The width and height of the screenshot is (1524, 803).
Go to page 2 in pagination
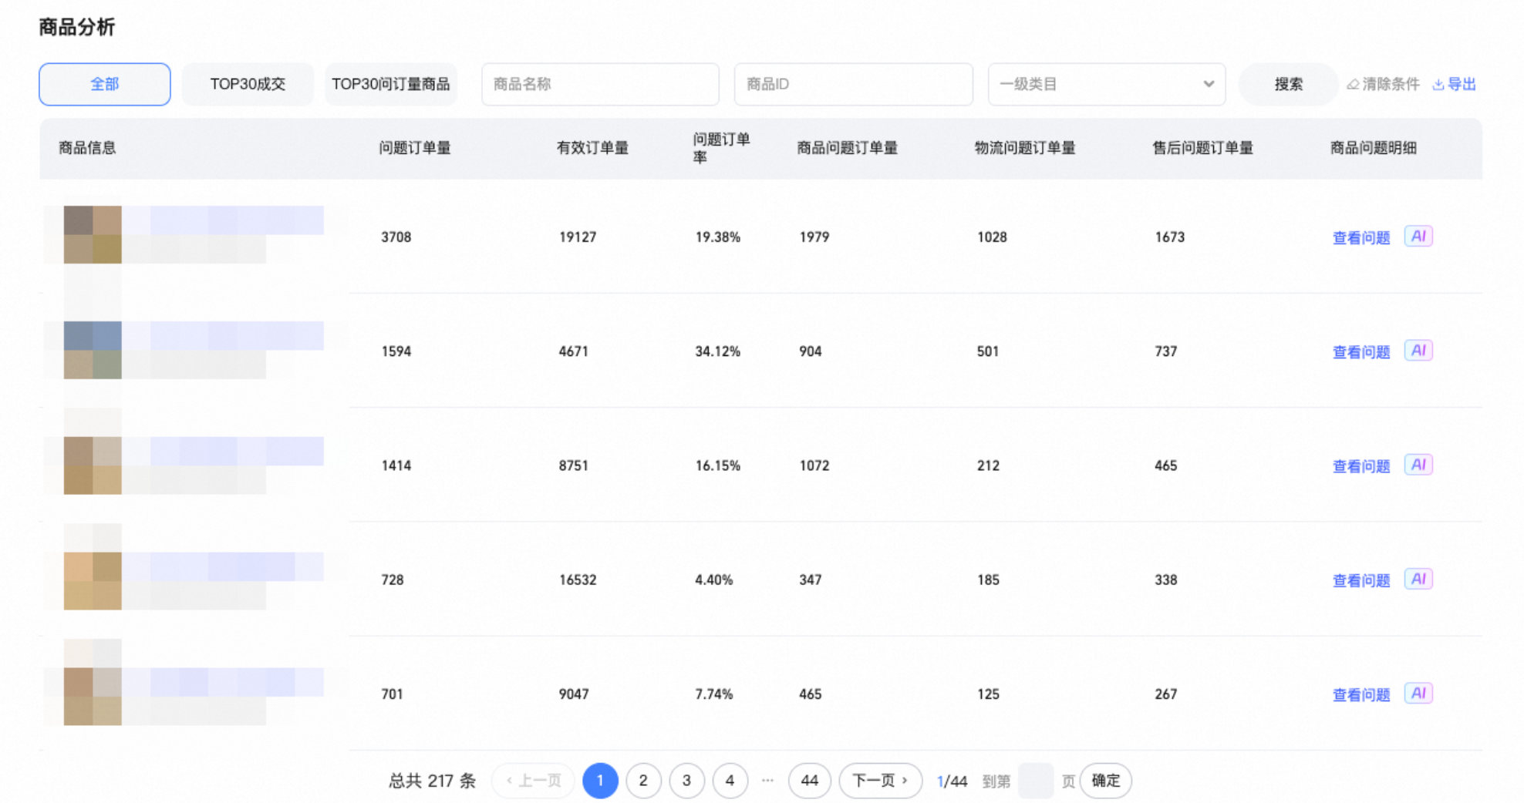click(643, 781)
